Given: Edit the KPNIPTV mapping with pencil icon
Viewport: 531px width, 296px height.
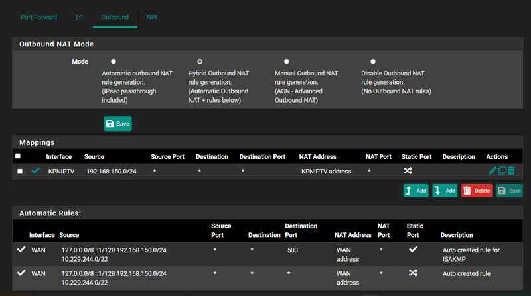Looking at the screenshot, I should point(492,171).
